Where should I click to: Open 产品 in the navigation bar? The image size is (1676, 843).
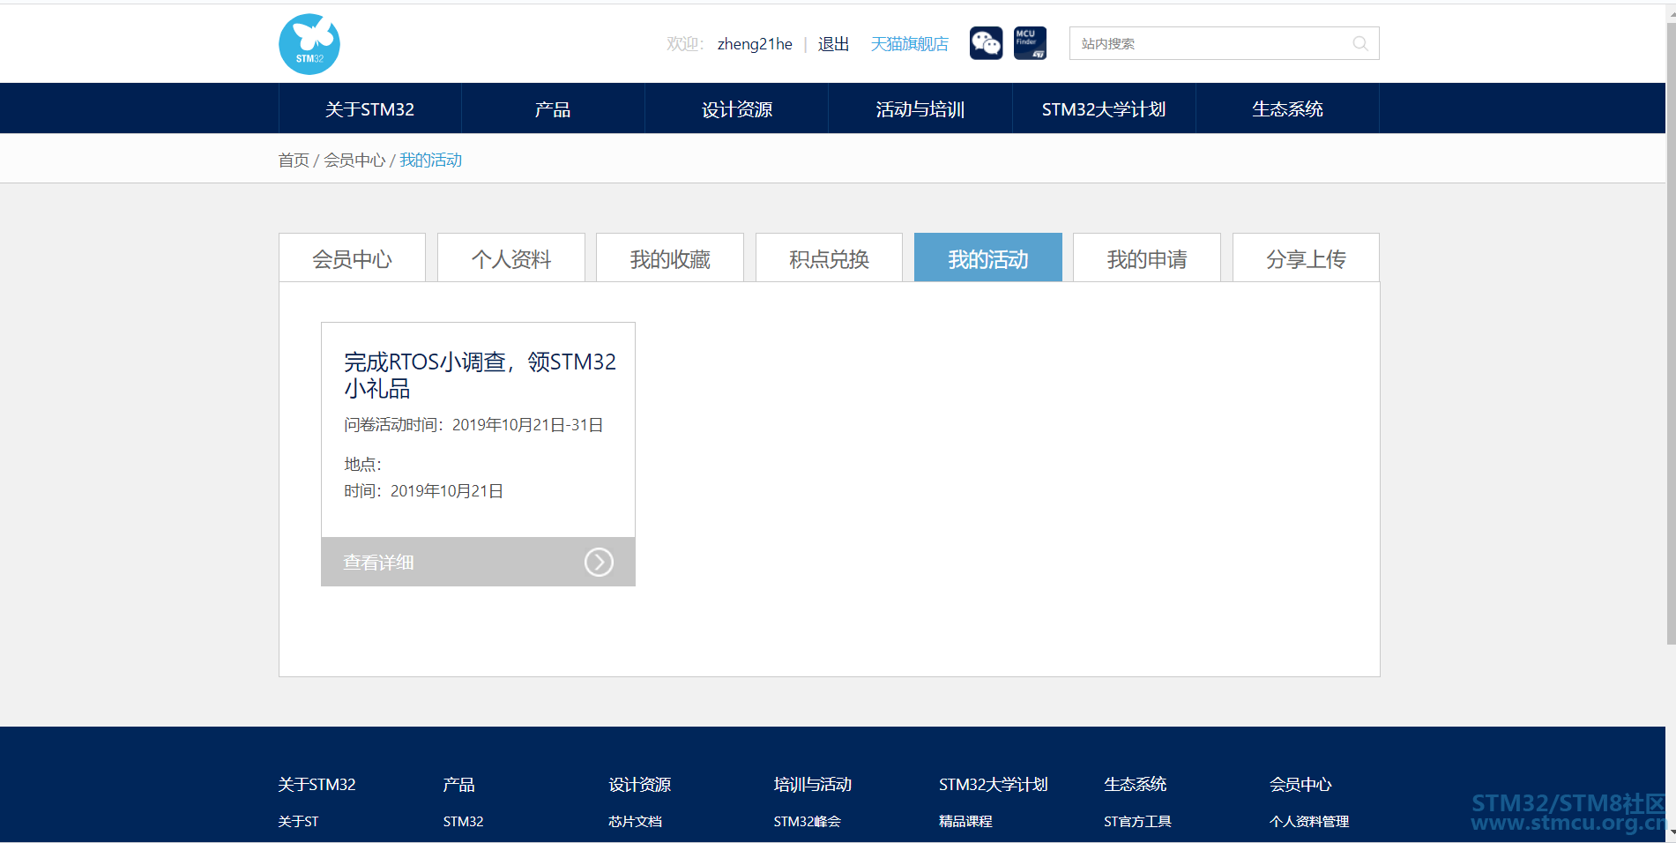click(x=553, y=109)
